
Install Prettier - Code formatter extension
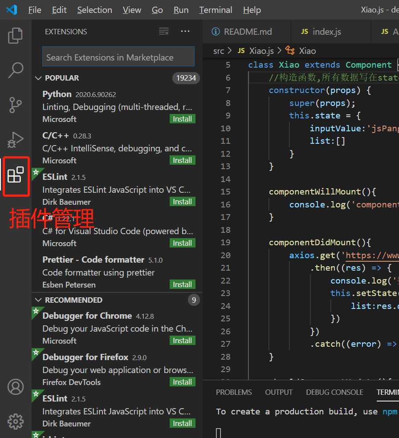(x=182, y=284)
